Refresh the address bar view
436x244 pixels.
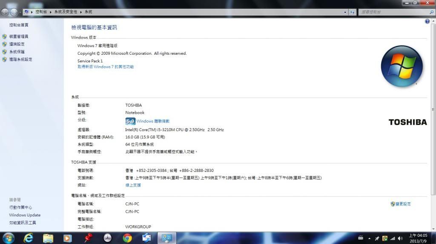point(352,12)
